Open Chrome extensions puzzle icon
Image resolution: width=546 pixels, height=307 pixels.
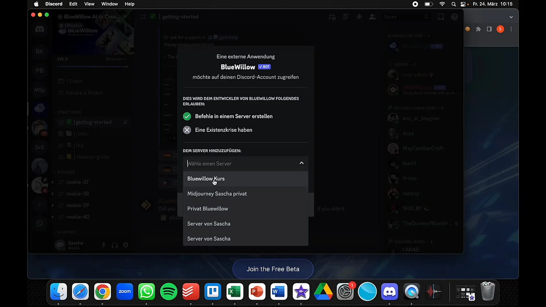pos(478,29)
